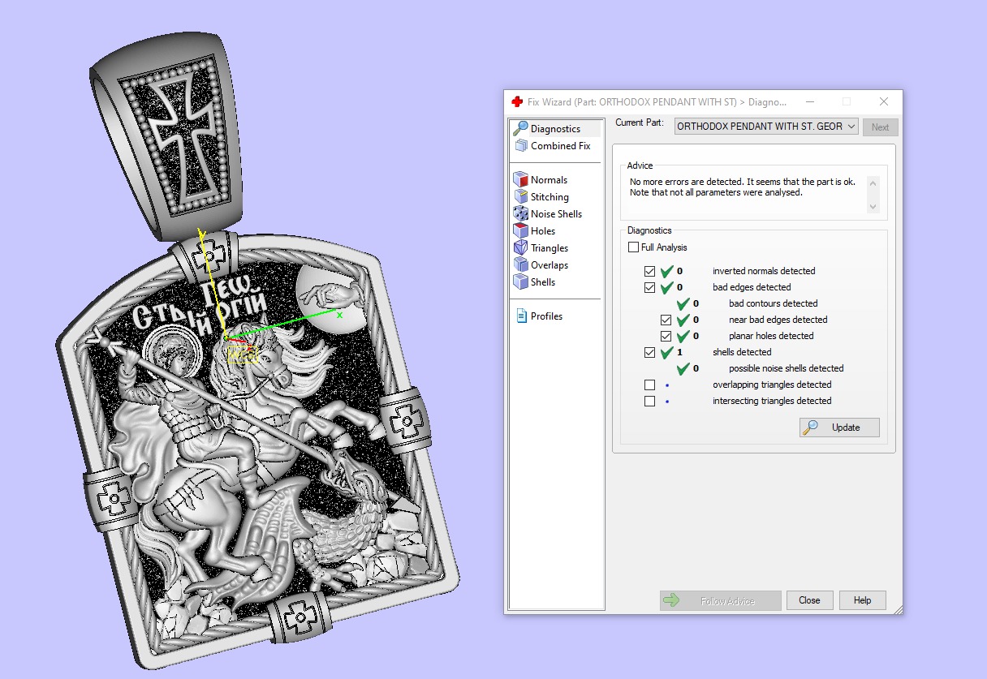Click the greyed Next button
Image resolution: width=987 pixels, height=679 pixels.
(x=880, y=127)
